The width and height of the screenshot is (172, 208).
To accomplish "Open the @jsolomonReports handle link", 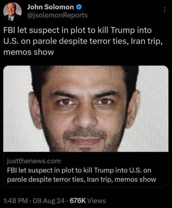I will click(57, 15).
